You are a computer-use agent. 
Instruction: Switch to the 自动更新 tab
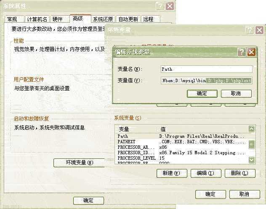click(128, 19)
